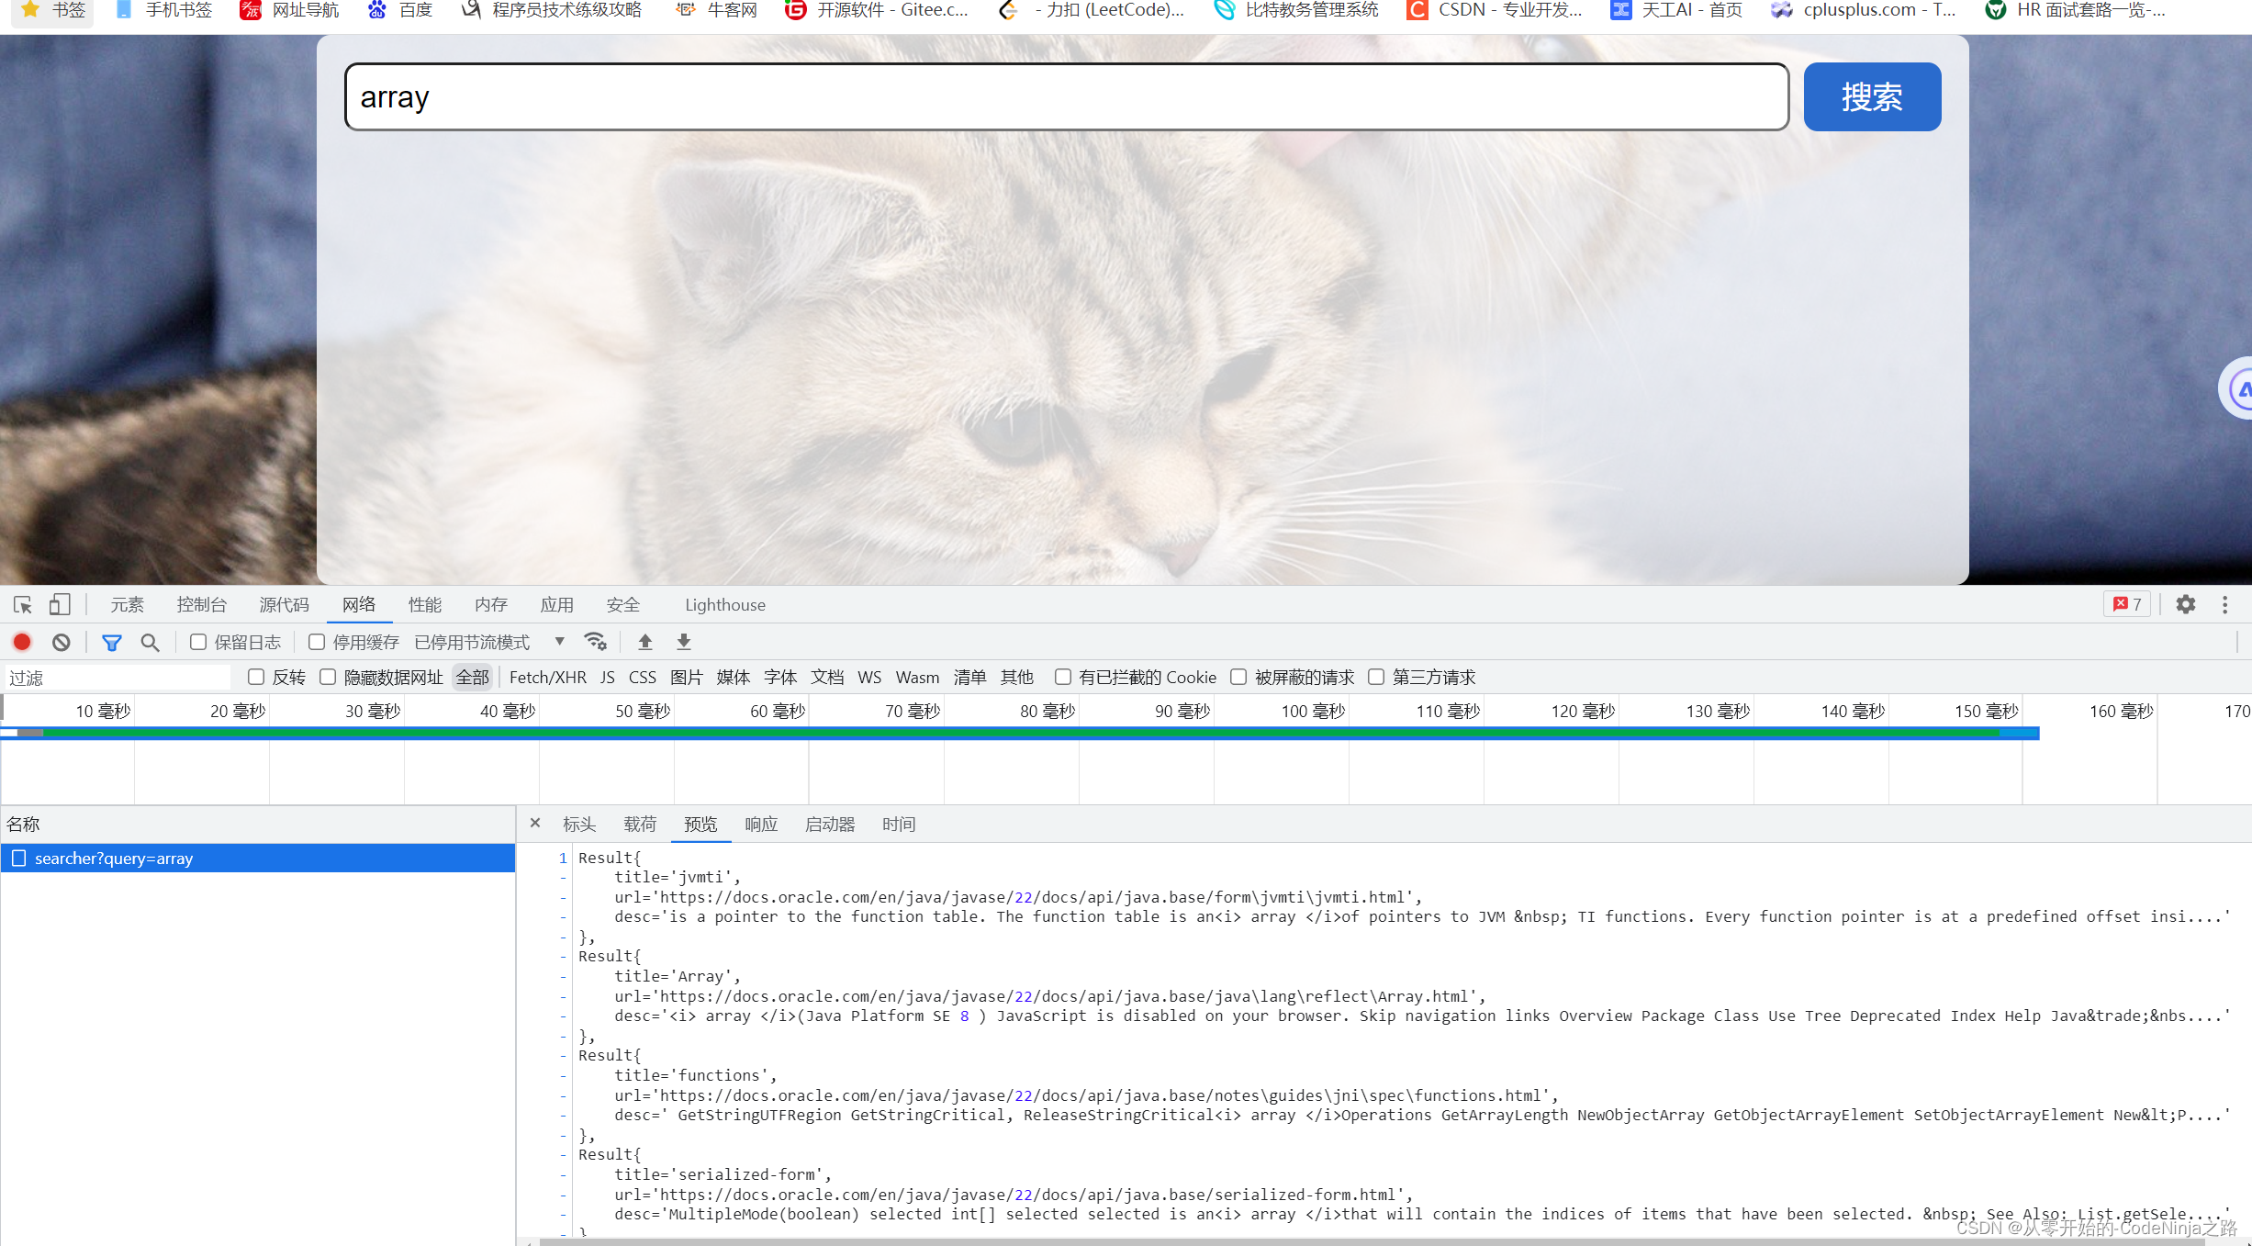This screenshot has width=2252, height=1246.
Task: Toggle device toolbar emulation icon
Action: tap(60, 605)
